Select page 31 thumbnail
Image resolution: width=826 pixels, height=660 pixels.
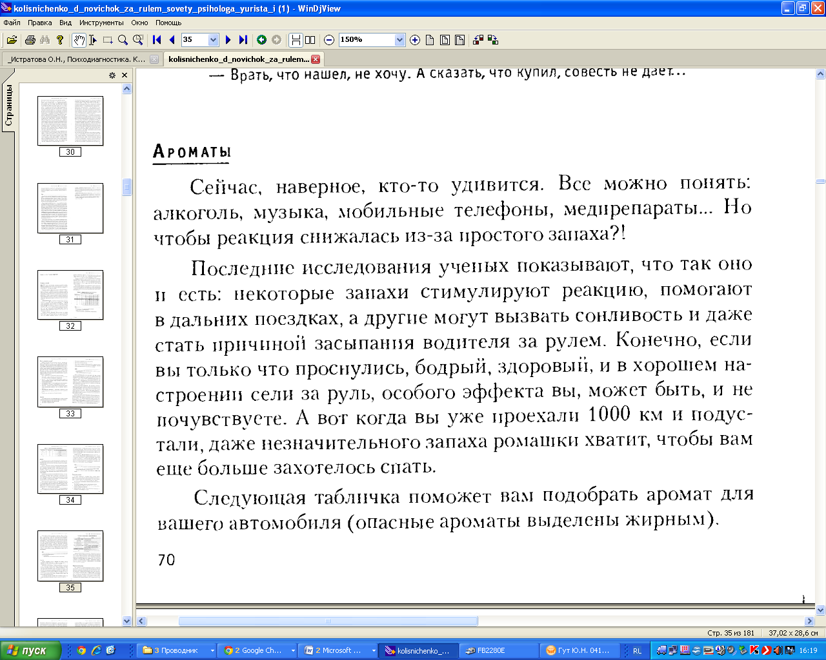click(x=70, y=208)
